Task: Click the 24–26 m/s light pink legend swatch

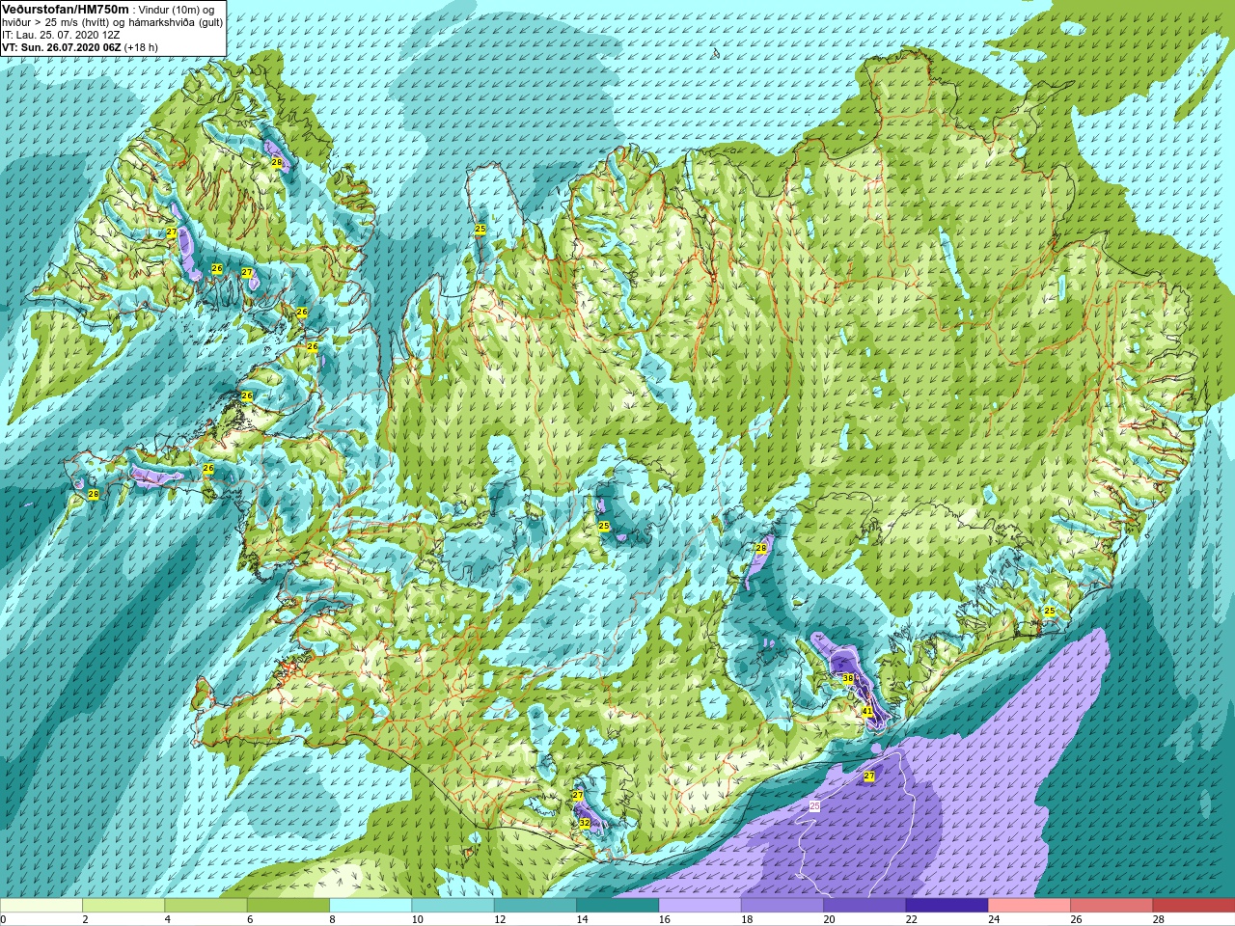Action: [1029, 906]
